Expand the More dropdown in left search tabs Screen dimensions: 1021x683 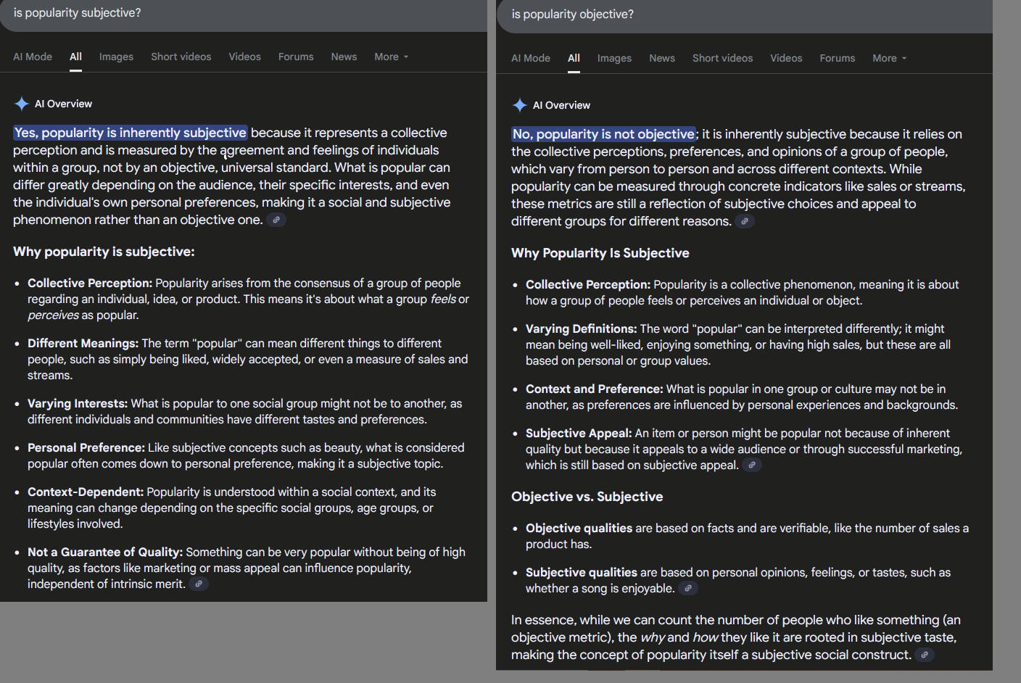[x=392, y=57]
